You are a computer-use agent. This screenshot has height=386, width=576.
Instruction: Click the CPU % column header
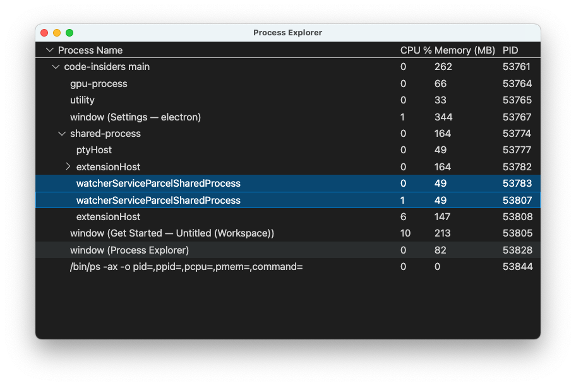(x=416, y=50)
